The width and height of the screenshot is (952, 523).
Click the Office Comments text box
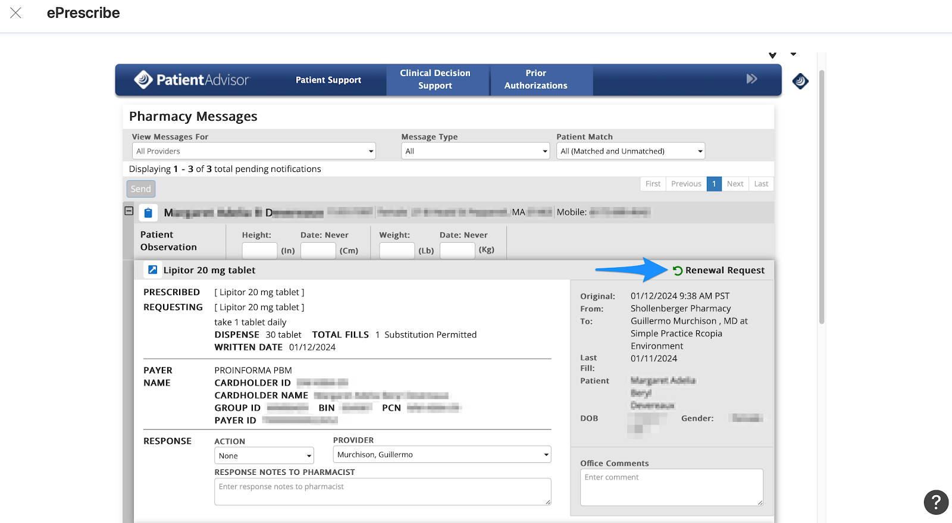672,487
